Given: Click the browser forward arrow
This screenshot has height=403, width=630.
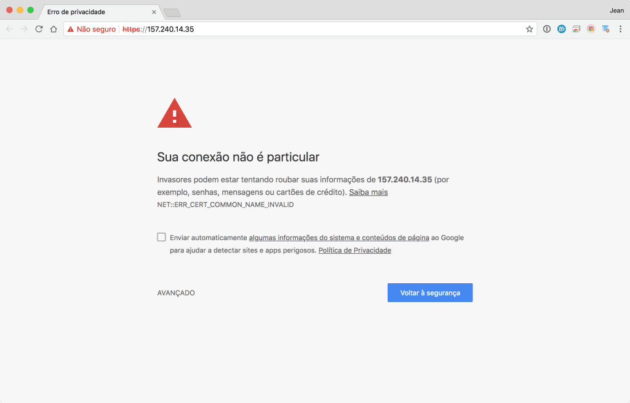Looking at the screenshot, I should [x=25, y=29].
